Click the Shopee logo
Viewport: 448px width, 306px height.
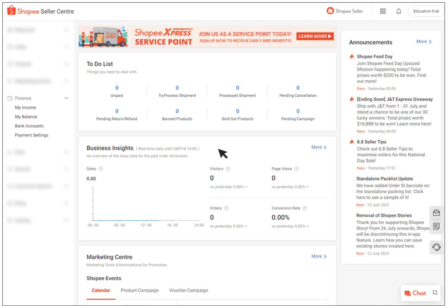coord(11,11)
